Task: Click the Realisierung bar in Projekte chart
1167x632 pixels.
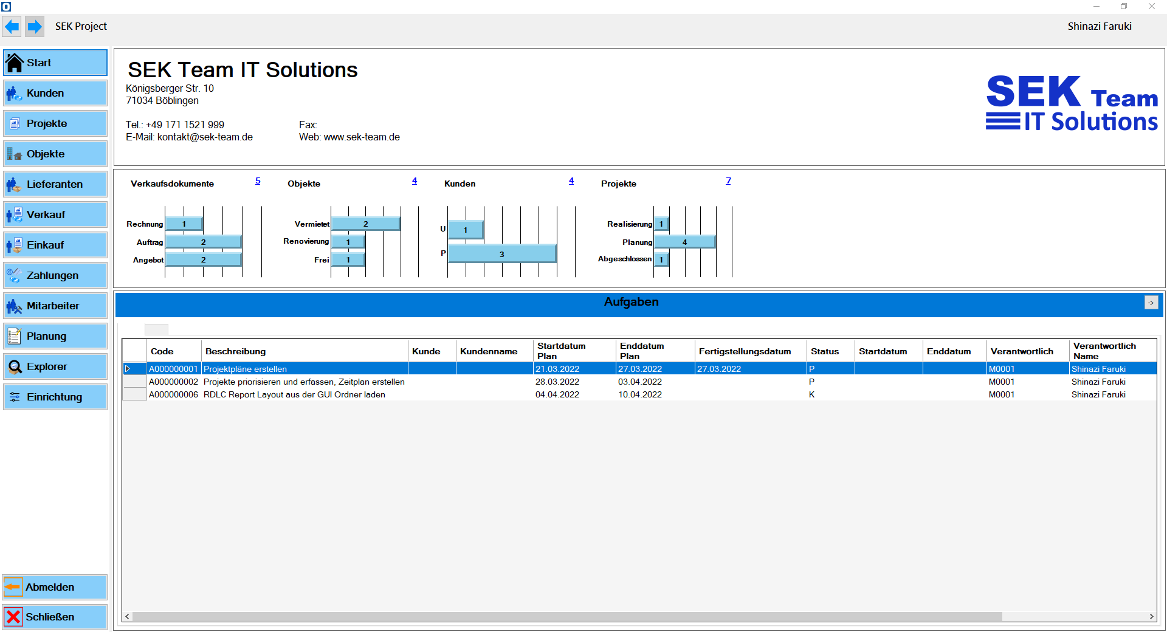Action: [661, 224]
